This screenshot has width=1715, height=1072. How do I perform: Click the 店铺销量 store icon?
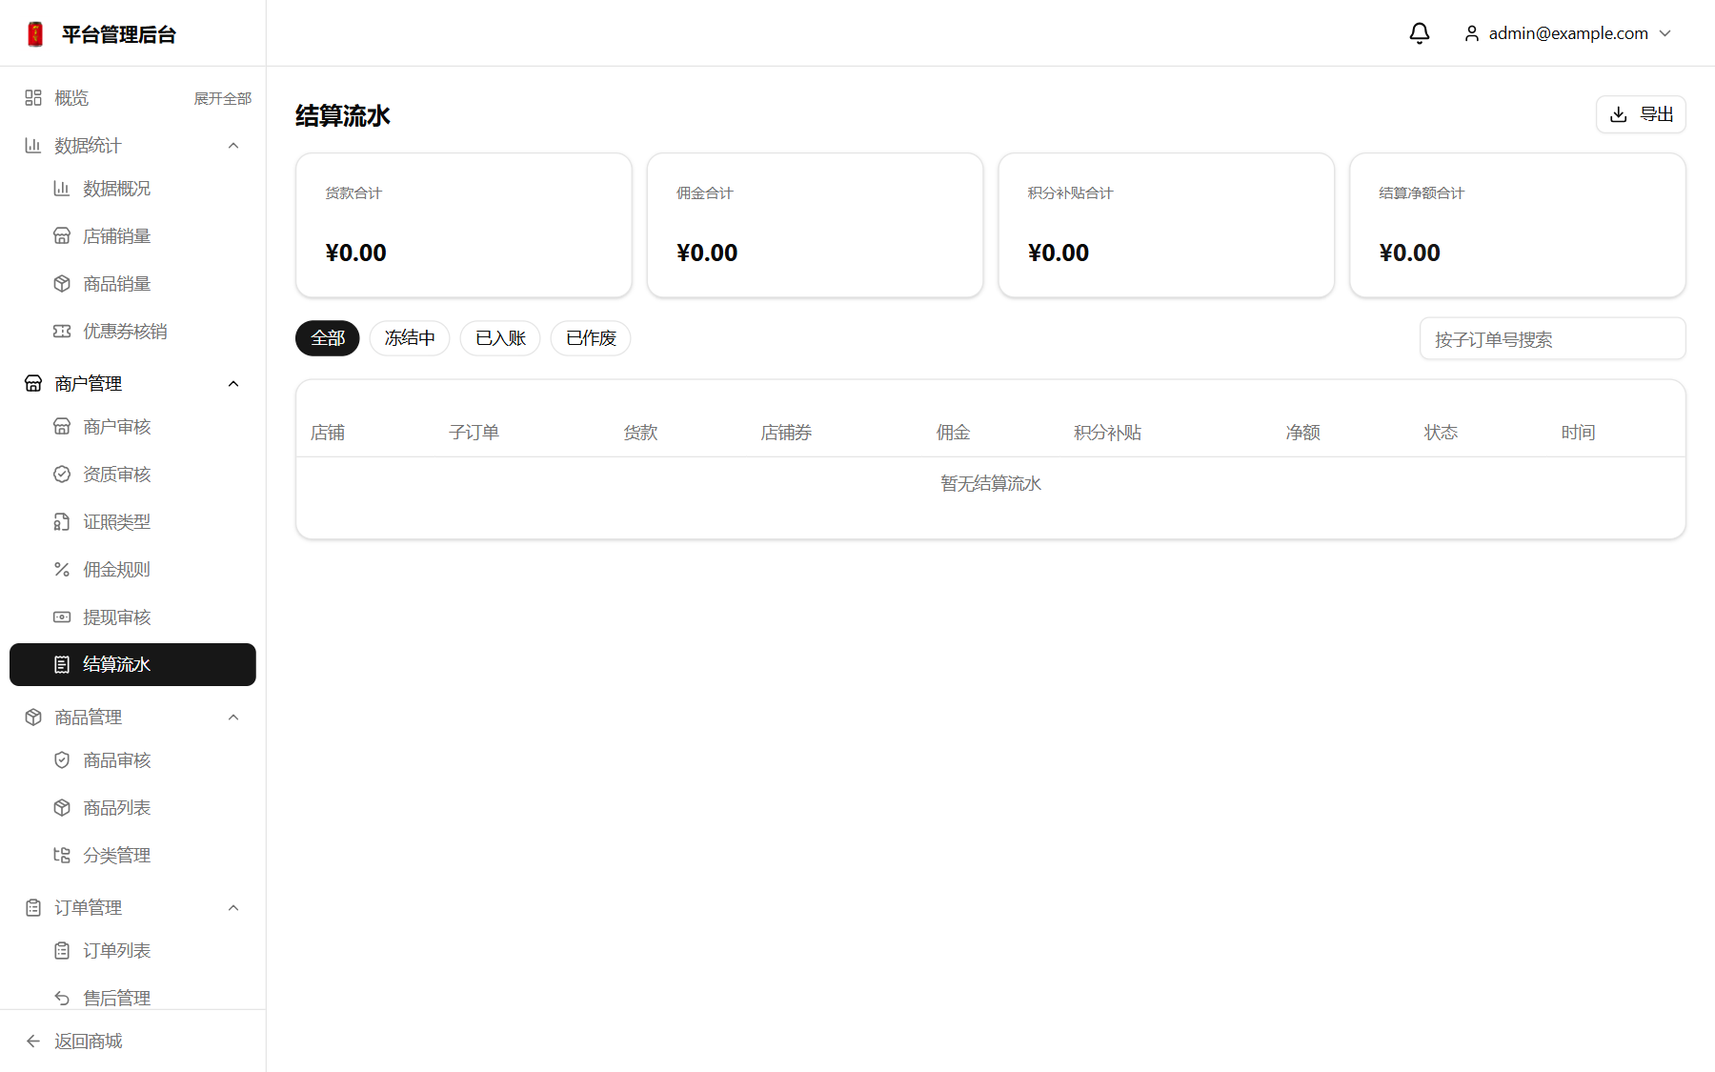62,235
